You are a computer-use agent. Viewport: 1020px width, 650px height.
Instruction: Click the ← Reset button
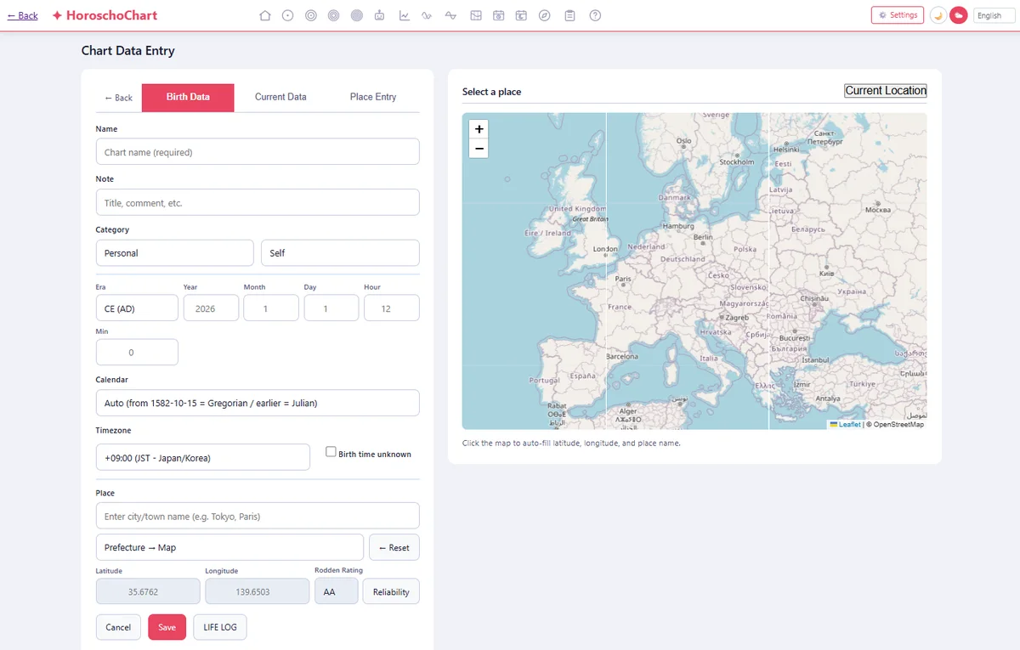tap(394, 547)
